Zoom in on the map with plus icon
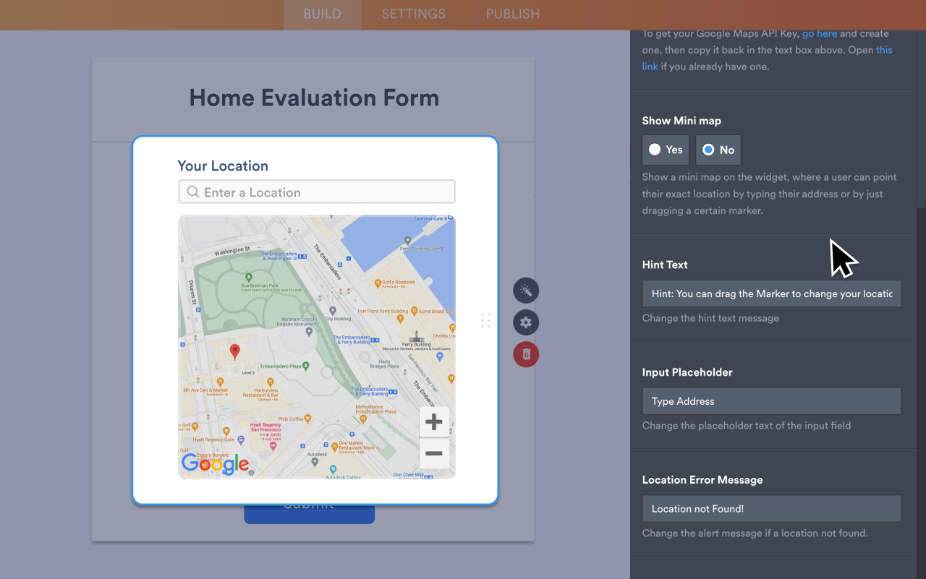926x579 pixels. coord(433,421)
